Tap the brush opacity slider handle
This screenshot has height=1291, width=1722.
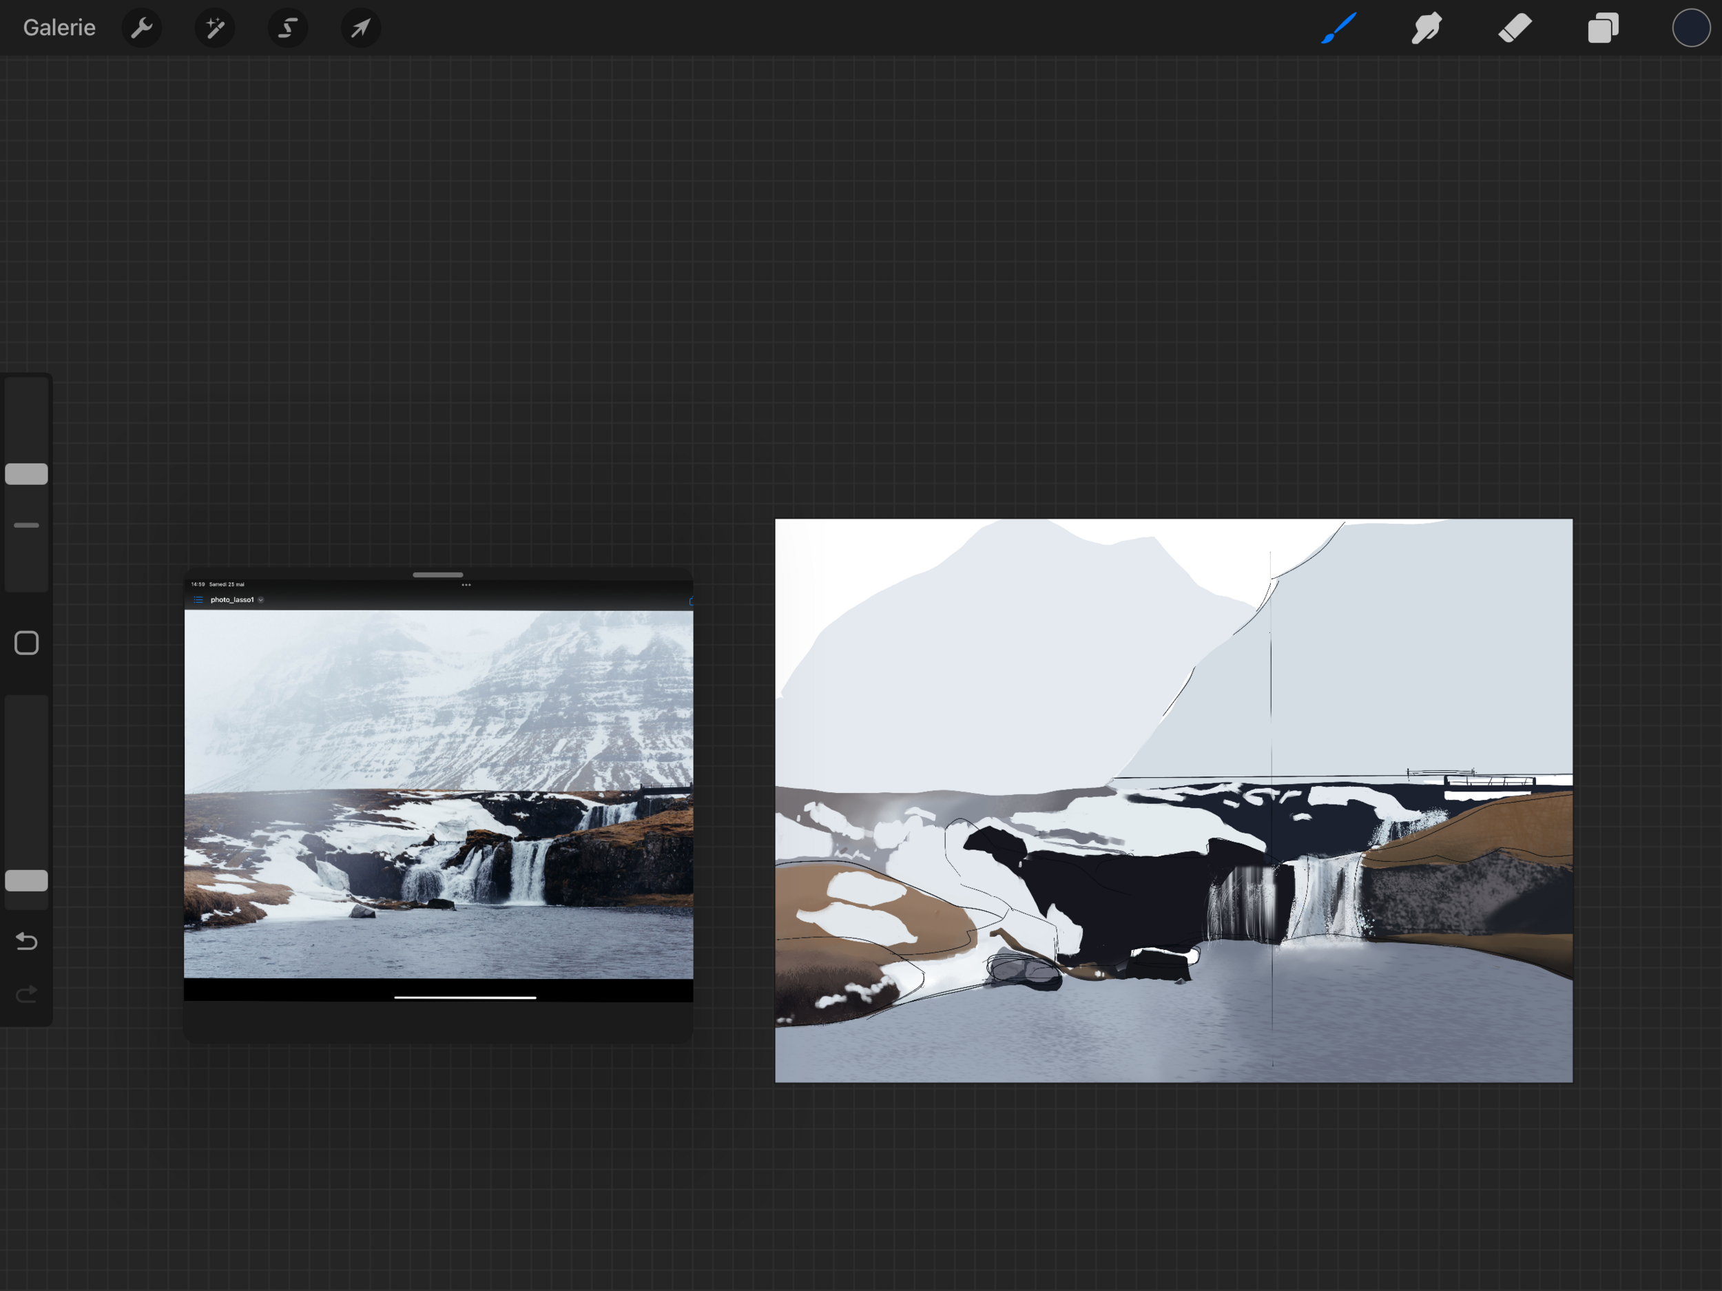click(x=26, y=880)
